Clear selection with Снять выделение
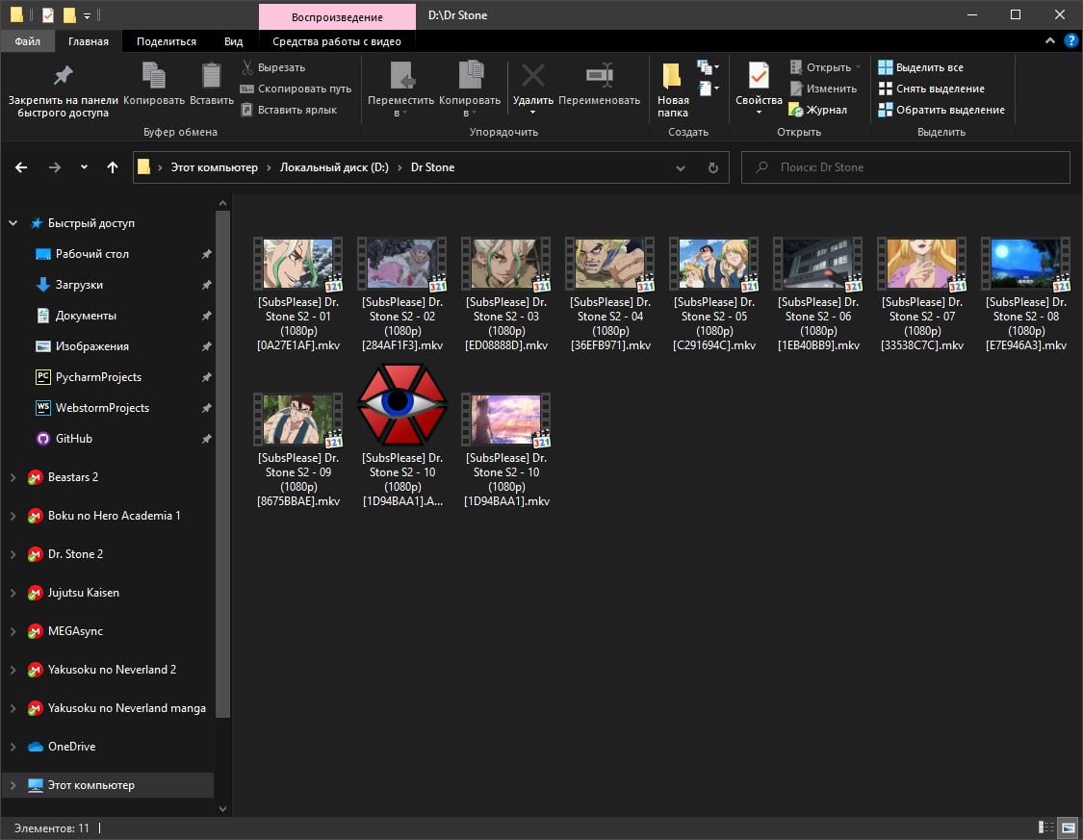1083x840 pixels. point(931,89)
